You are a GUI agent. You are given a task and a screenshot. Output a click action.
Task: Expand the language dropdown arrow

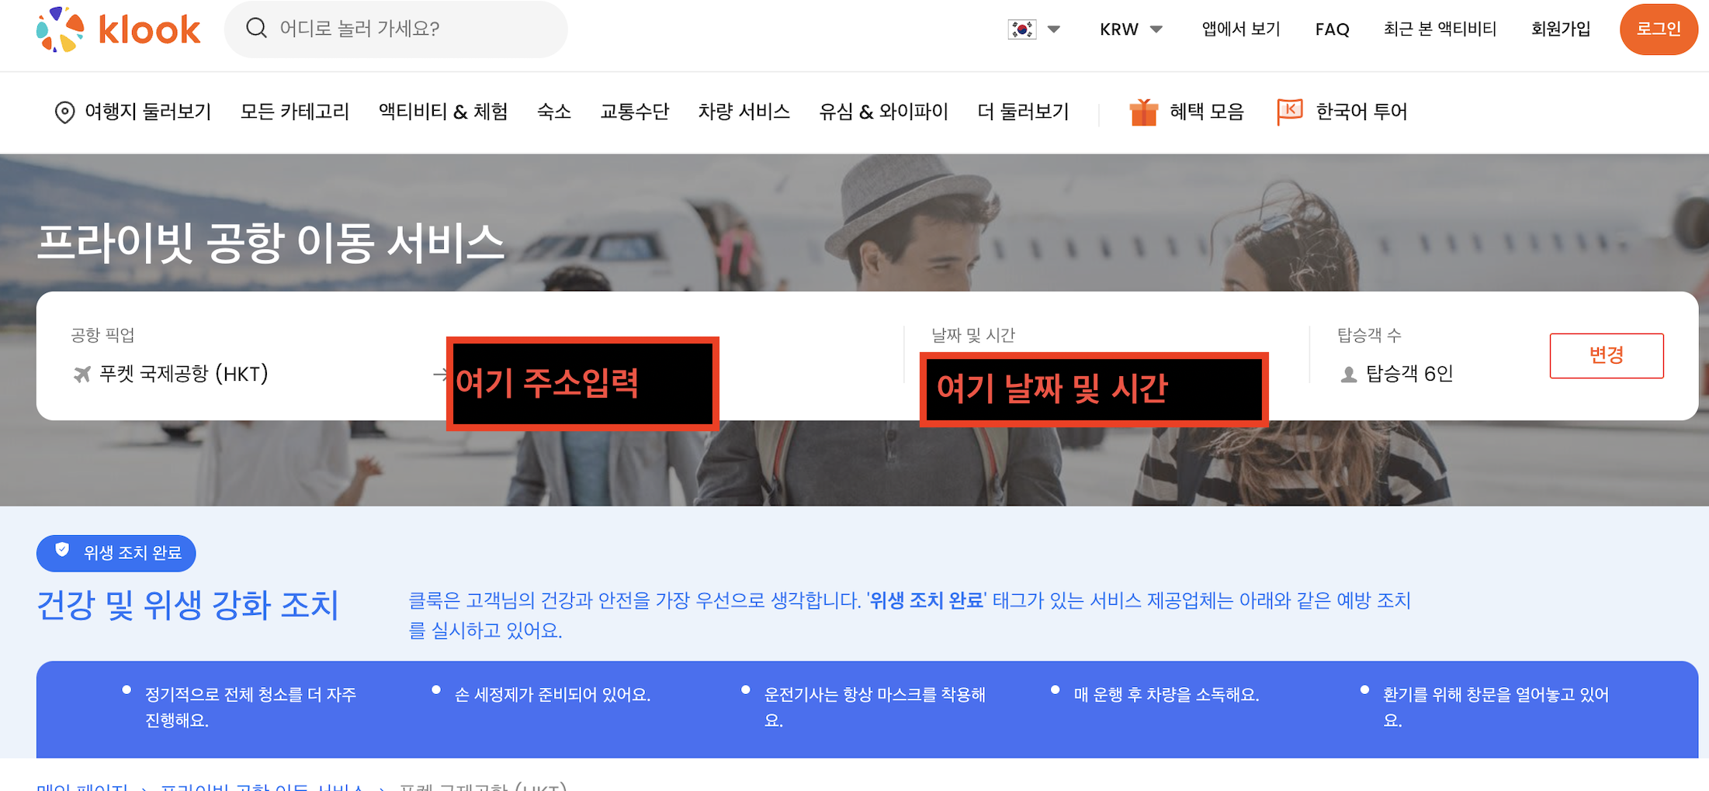click(x=1054, y=29)
